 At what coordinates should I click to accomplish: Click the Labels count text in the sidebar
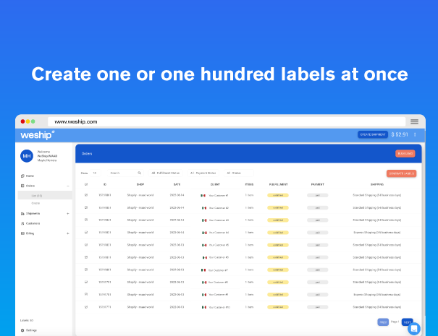(27, 320)
